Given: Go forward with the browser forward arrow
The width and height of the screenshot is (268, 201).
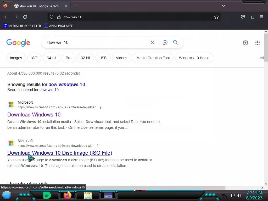Looking at the screenshot, I should click(x=16, y=17).
